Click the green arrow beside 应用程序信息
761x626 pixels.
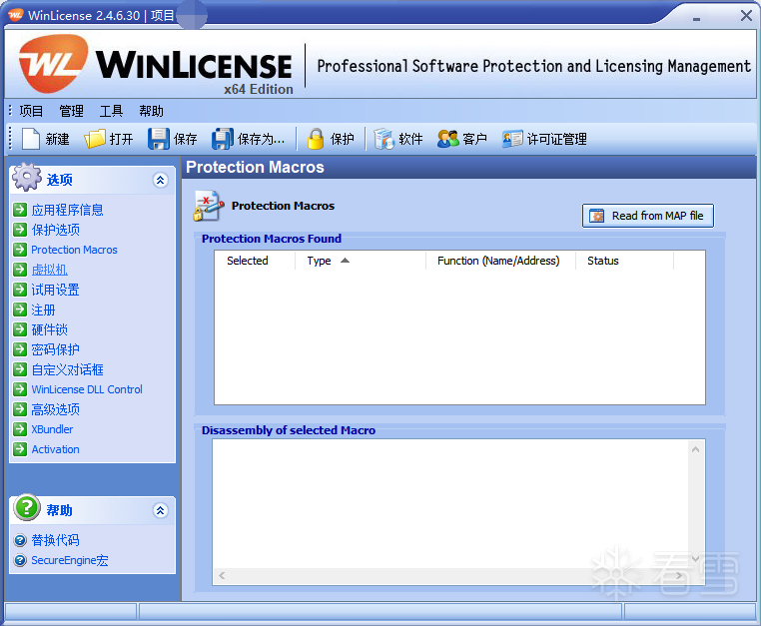click(x=20, y=210)
